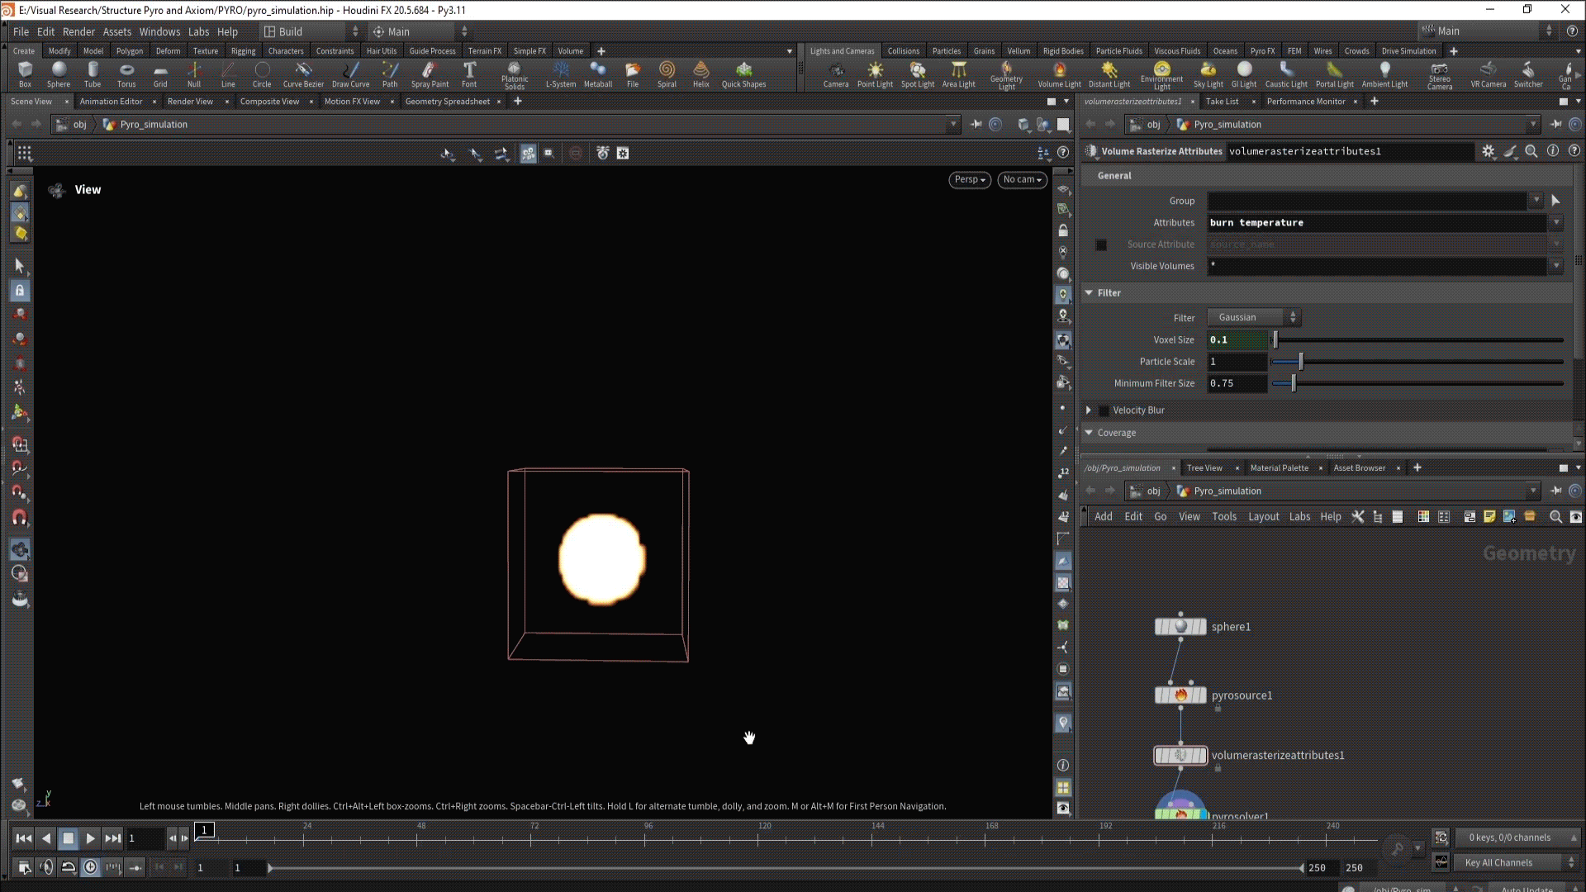Adjust the Particle Scale slider
This screenshot has width=1586, height=892.
(1301, 362)
